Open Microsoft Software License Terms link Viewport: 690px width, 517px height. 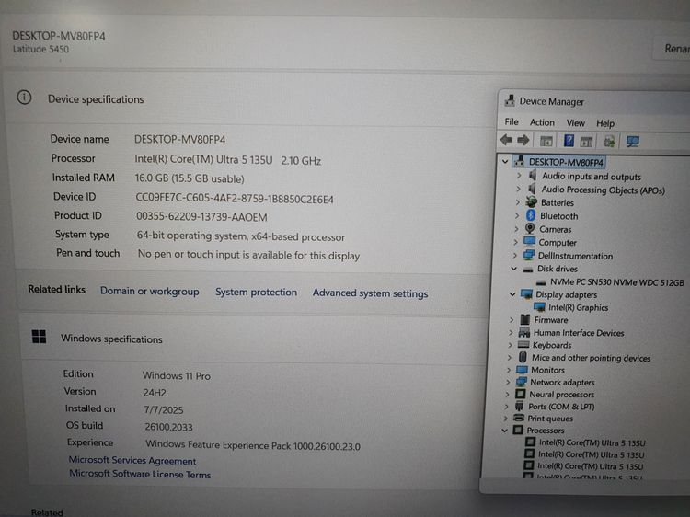(x=140, y=474)
